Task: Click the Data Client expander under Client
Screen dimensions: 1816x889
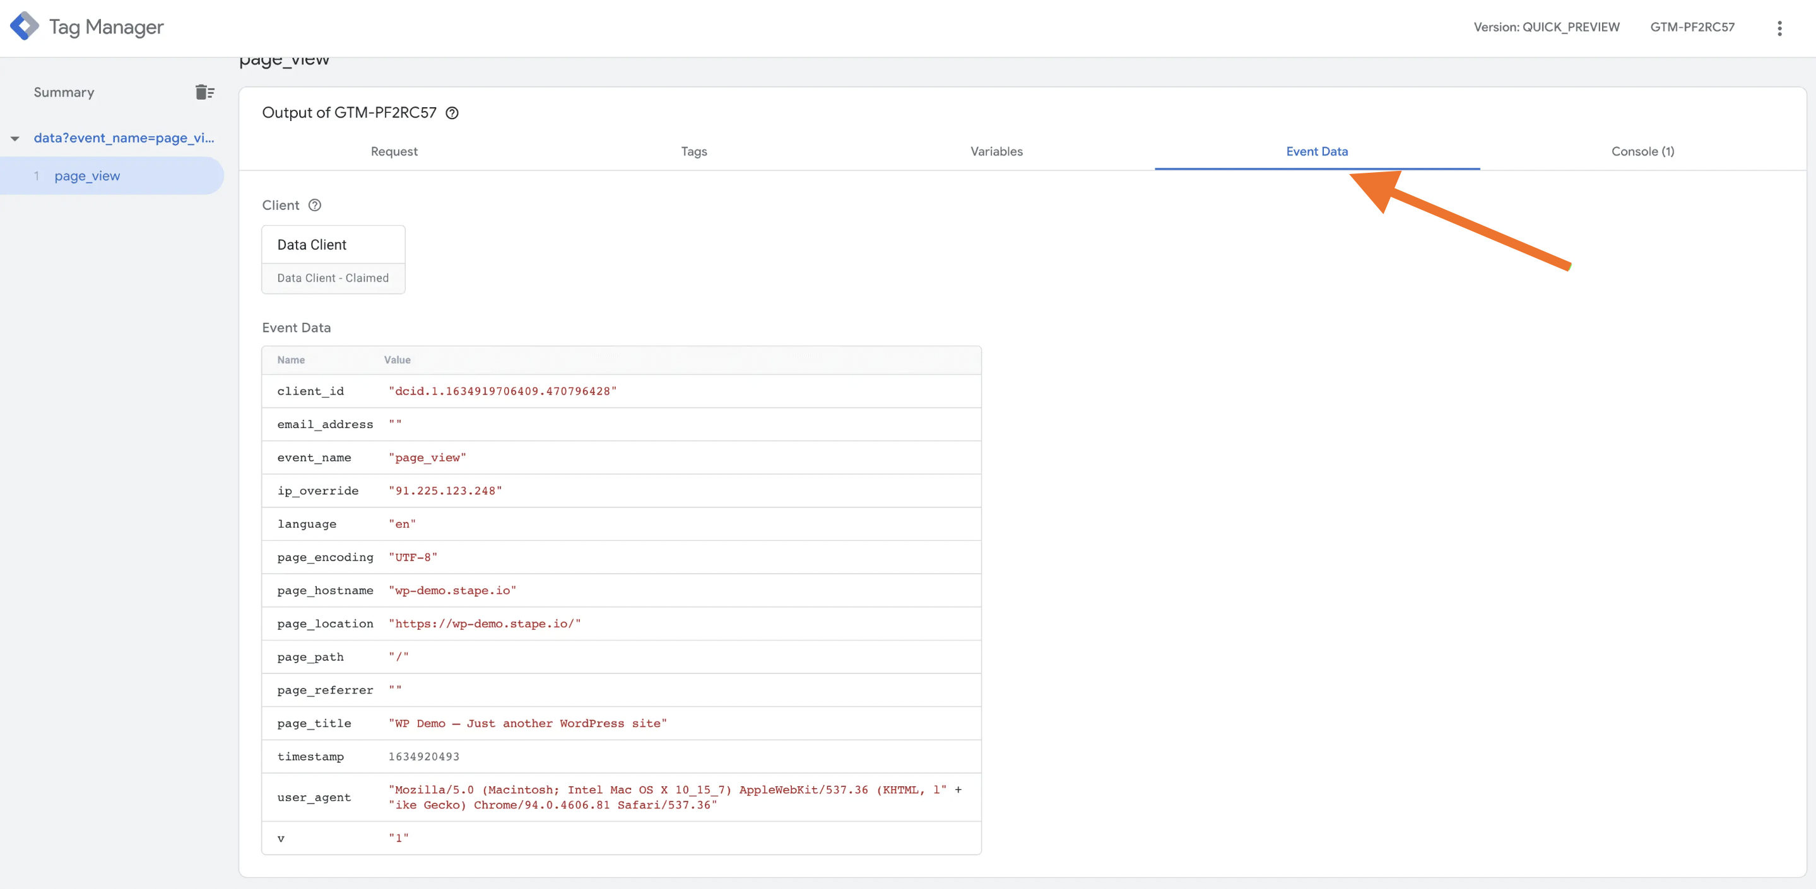Action: pyautogui.click(x=334, y=244)
